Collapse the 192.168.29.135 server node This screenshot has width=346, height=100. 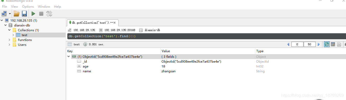(x=2, y=20)
